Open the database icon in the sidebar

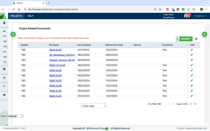(x=4, y=69)
